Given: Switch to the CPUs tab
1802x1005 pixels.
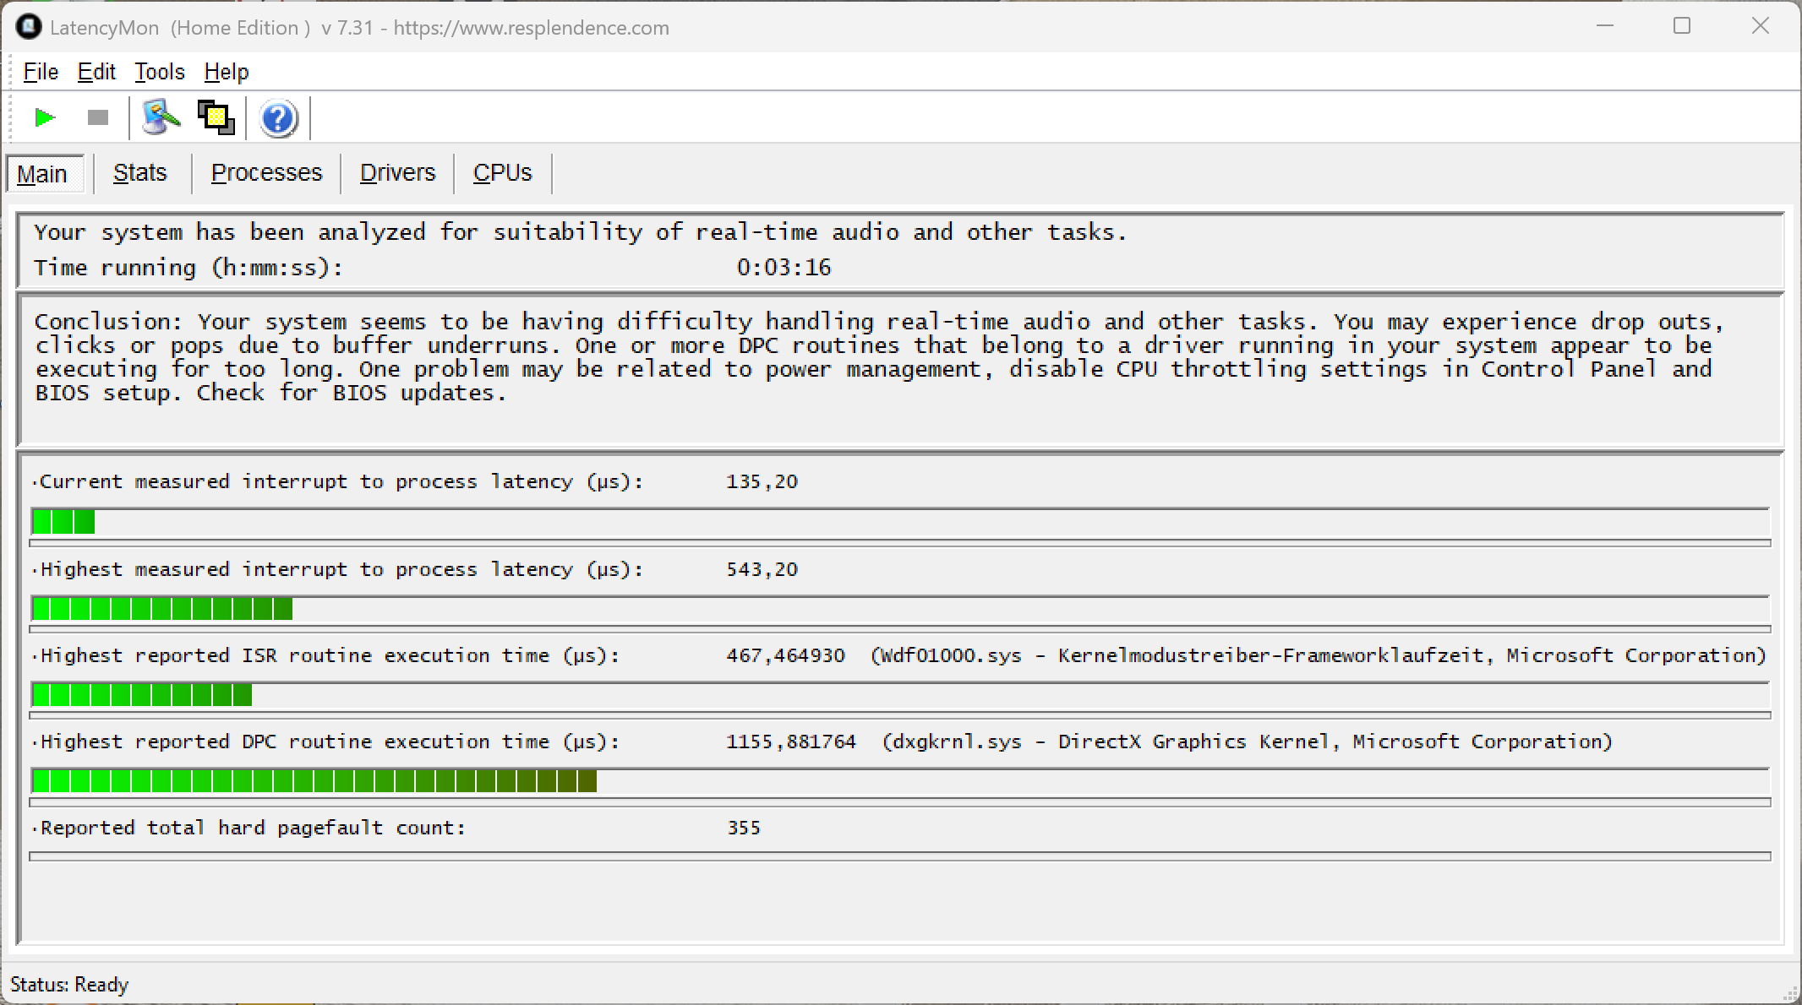Looking at the screenshot, I should (502, 173).
